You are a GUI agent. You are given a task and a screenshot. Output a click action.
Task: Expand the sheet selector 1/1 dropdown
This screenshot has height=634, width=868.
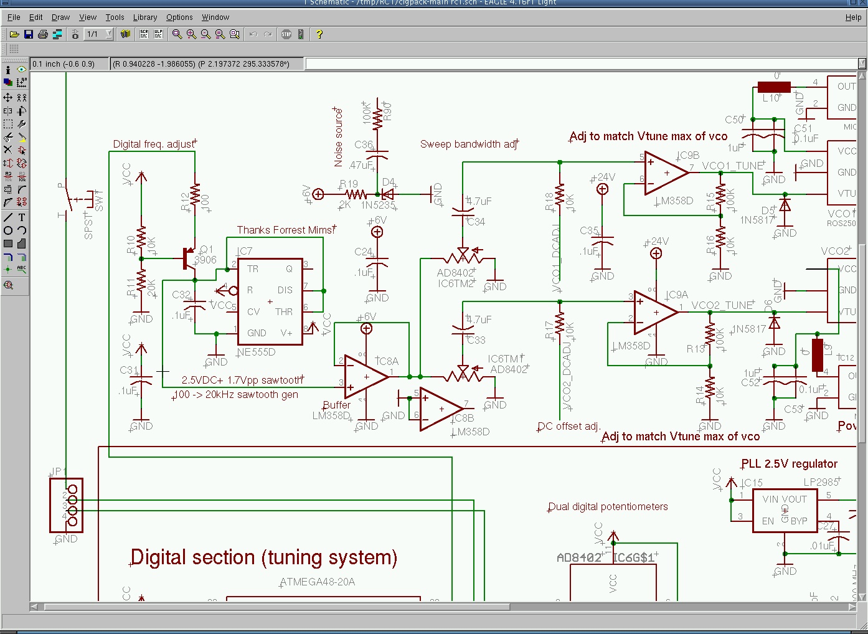109,34
